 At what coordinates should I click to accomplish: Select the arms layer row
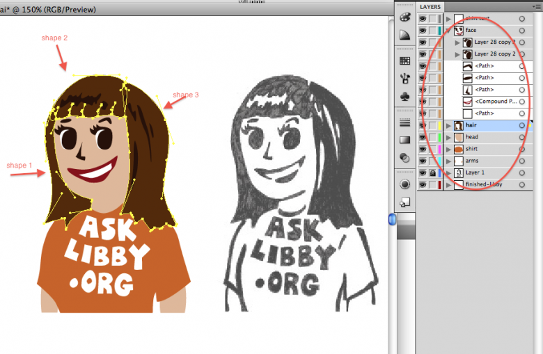475,161
